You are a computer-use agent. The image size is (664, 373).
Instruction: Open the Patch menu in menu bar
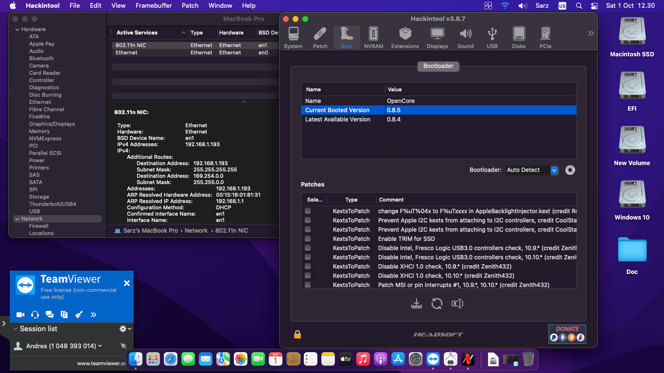pyautogui.click(x=190, y=5)
